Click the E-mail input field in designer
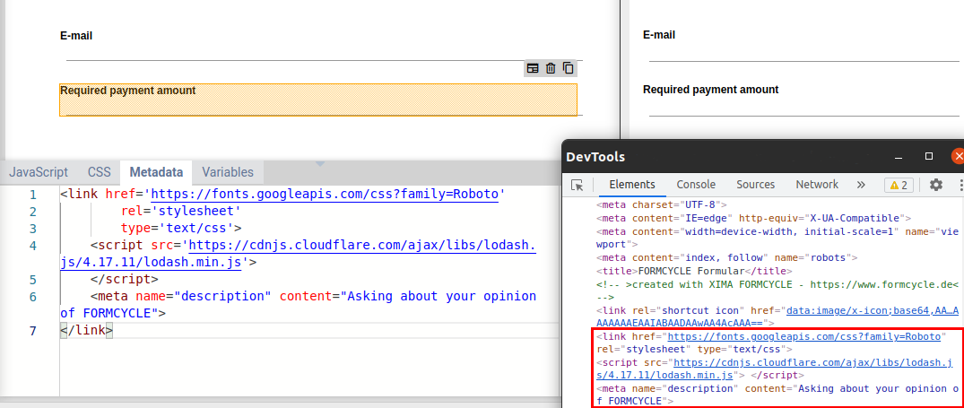 (x=325, y=53)
